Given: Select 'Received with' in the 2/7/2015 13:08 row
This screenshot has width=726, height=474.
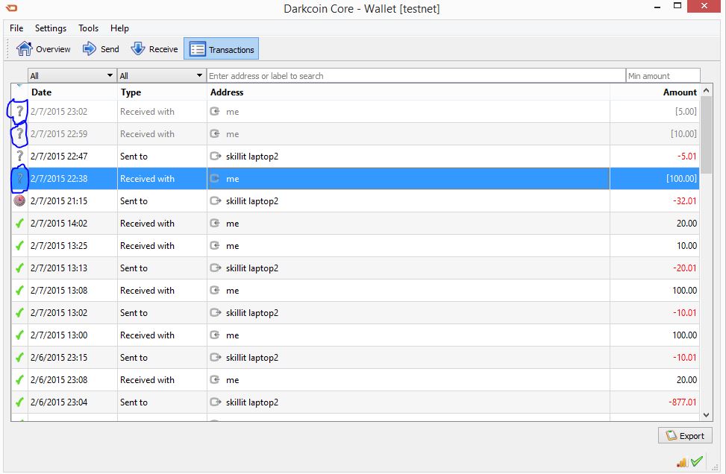Looking at the screenshot, I should 147,291.
